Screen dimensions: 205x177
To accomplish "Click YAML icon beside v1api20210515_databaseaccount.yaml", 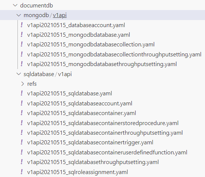I will tap(22, 25).
